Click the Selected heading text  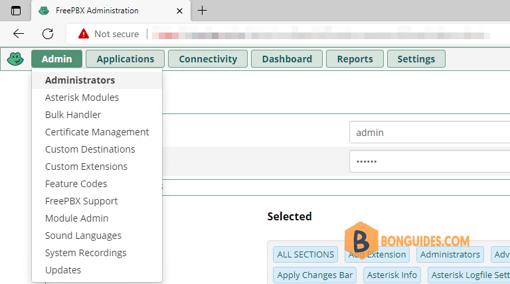pyautogui.click(x=290, y=216)
